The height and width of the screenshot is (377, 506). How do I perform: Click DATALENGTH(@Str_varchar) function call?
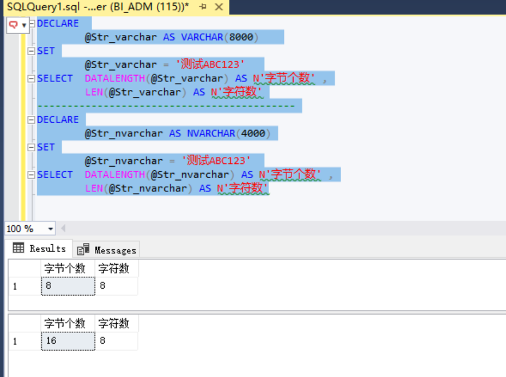pyautogui.click(x=156, y=78)
